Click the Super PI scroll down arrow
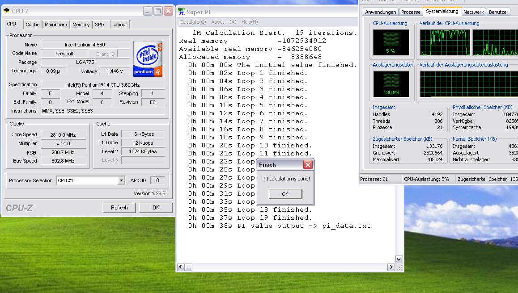 (x=399, y=259)
